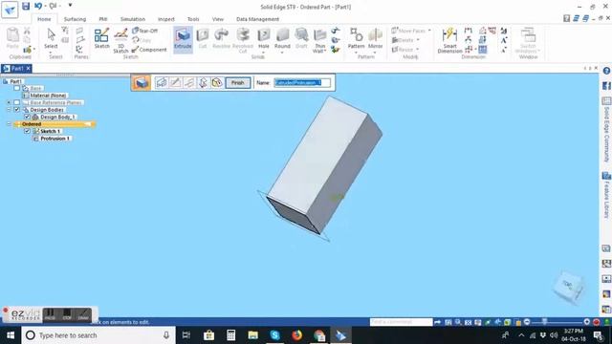Switch to the Tools tab
The width and height of the screenshot is (612, 344).
tap(193, 19)
